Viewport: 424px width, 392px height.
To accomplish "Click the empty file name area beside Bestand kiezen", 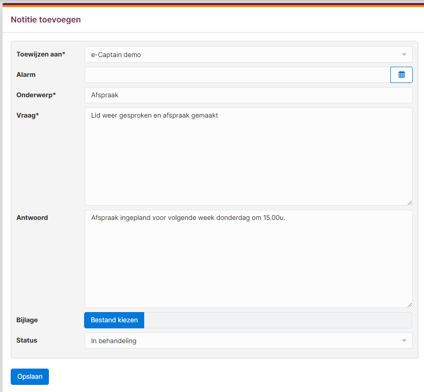I will (x=278, y=320).
